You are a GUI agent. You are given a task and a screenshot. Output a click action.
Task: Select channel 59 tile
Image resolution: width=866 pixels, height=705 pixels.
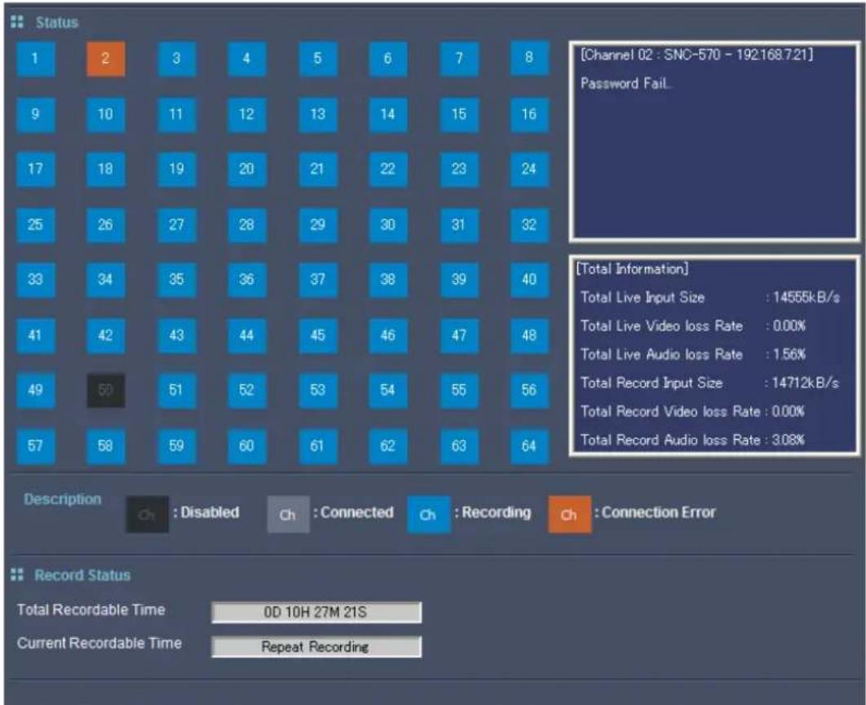coord(176,446)
